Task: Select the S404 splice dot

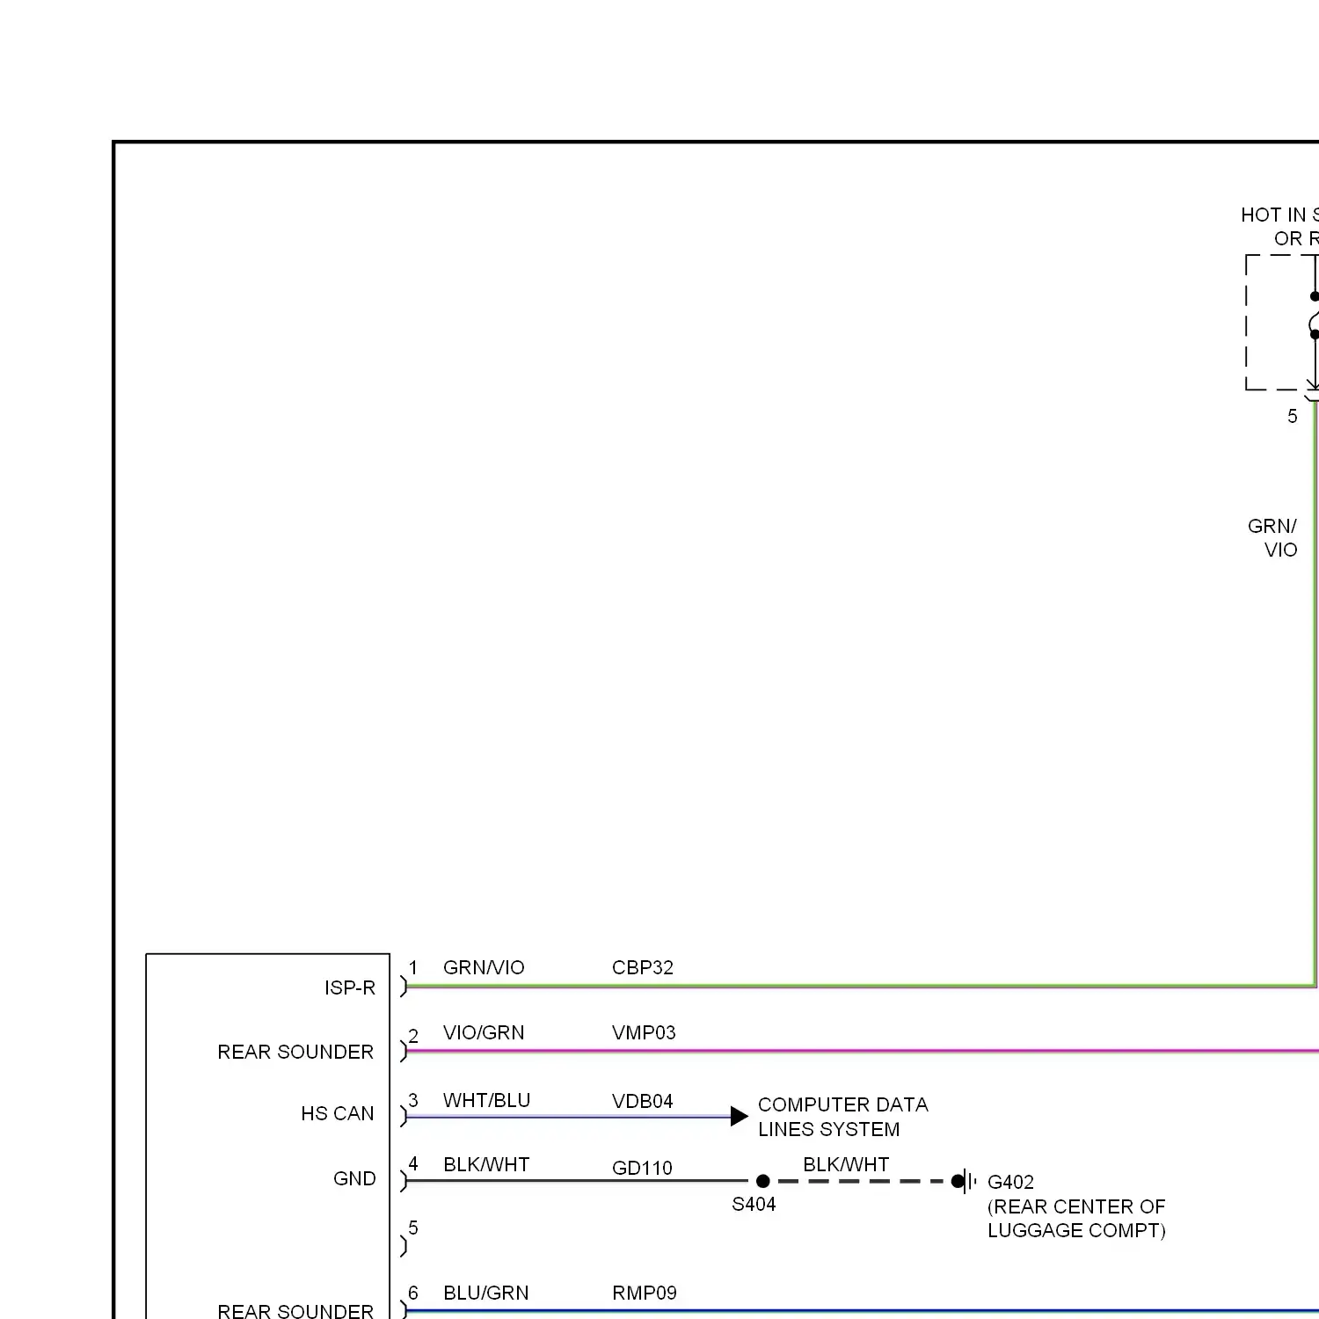Action: [763, 1181]
